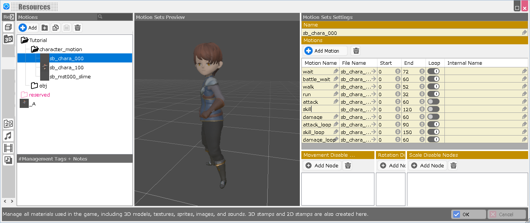Edit the wait motion name pencil icon
The width and height of the screenshot is (530, 223).
click(x=336, y=71)
